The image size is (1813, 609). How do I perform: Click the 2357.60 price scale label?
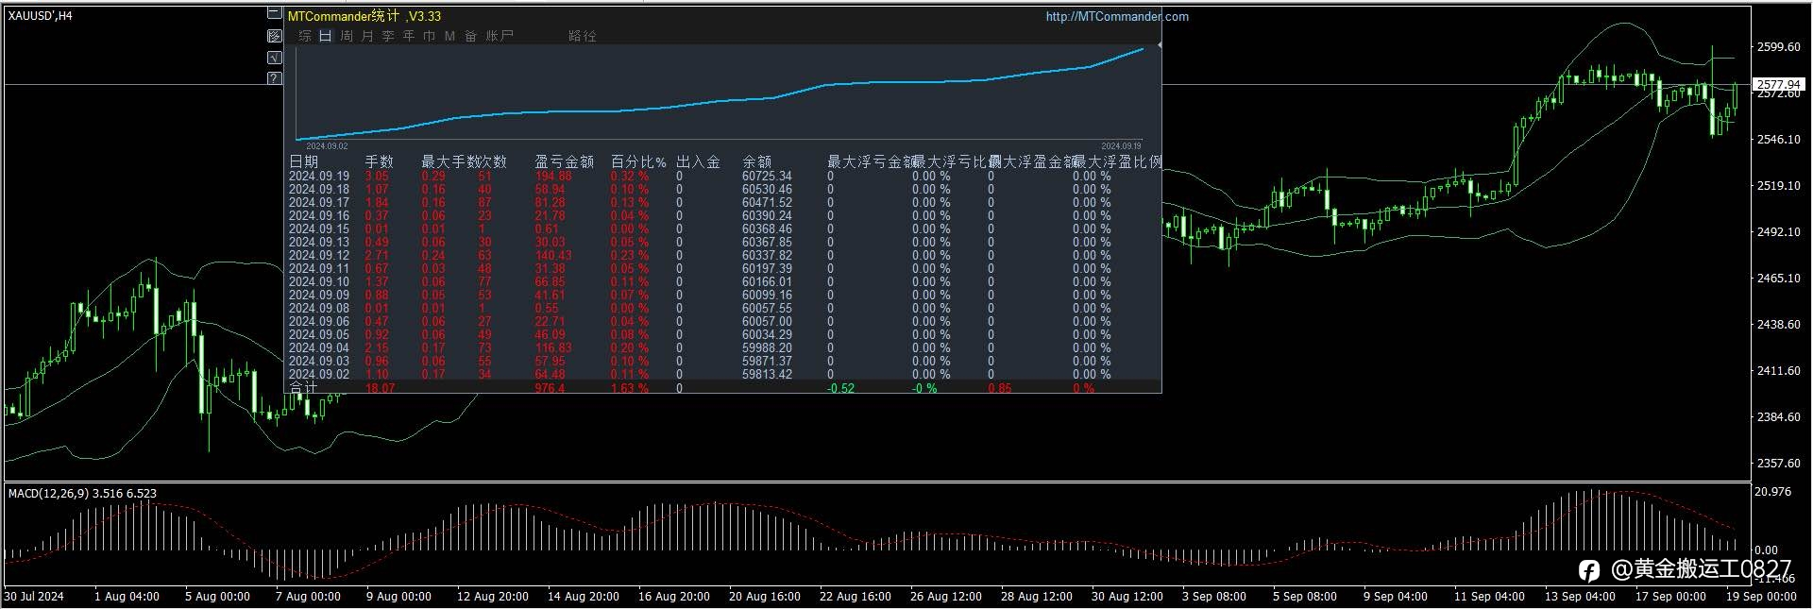(x=1778, y=464)
